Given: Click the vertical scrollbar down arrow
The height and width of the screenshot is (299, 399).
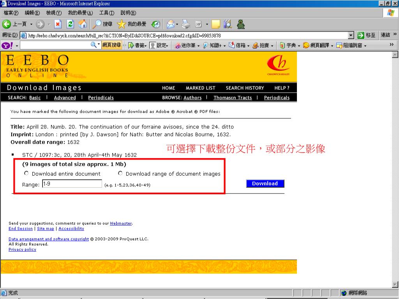Looking at the screenshot, I should (395, 284).
